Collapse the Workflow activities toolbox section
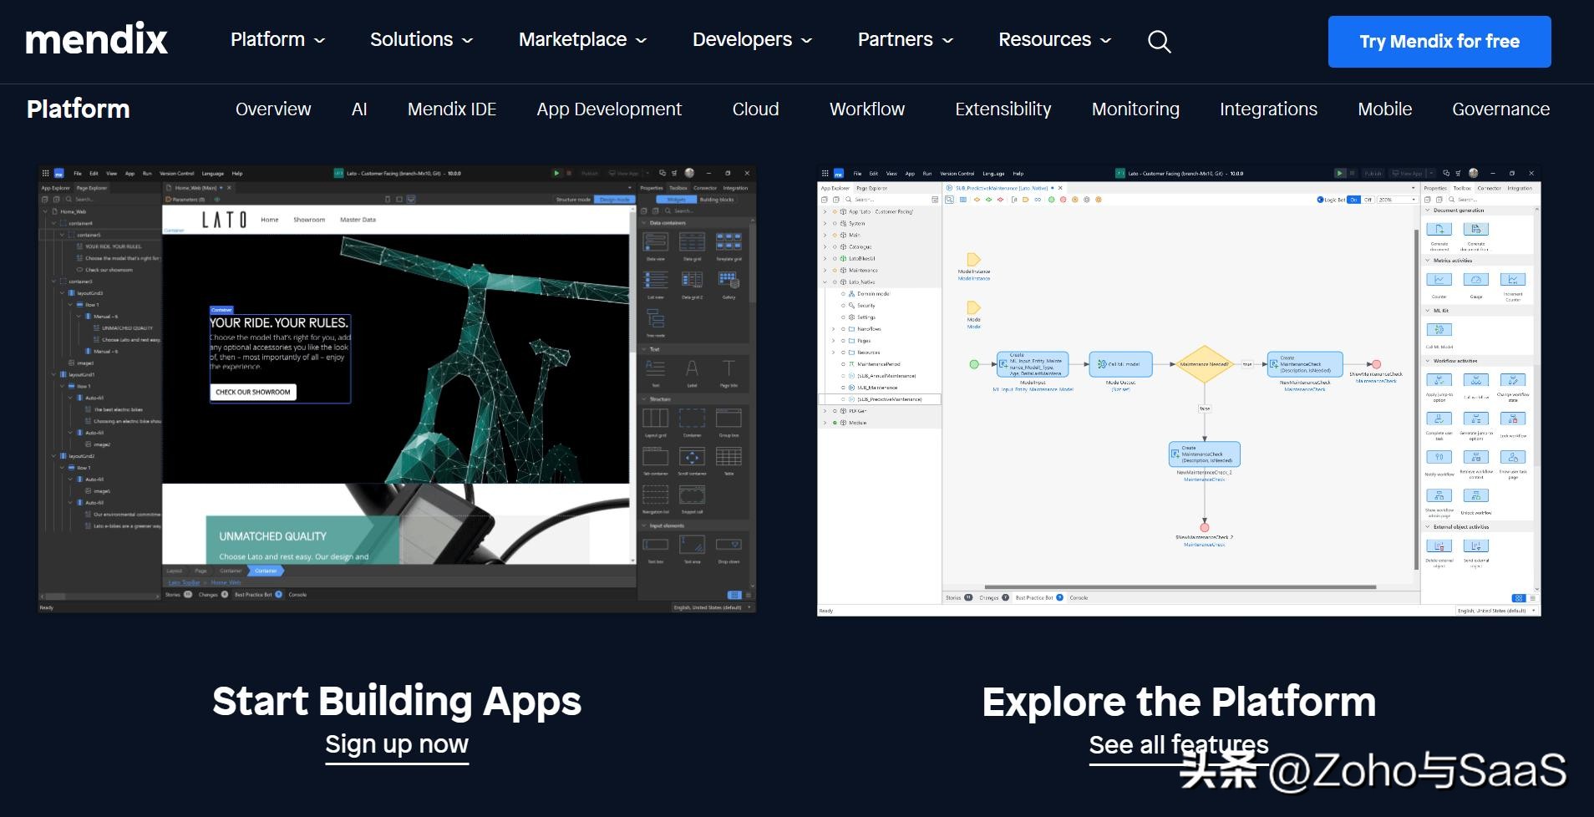Image resolution: width=1594 pixels, height=817 pixels. pyautogui.click(x=1428, y=361)
